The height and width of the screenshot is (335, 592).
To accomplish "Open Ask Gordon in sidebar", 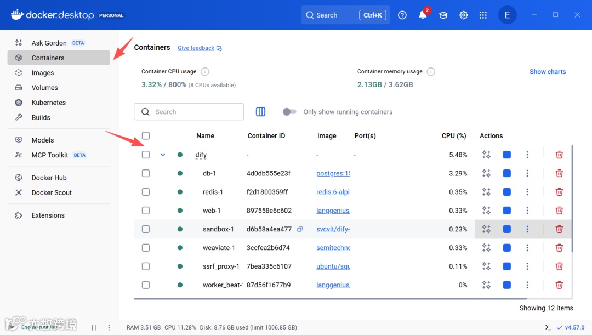I will 59,43.
